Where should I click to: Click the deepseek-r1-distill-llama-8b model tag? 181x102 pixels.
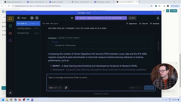coord(69,38)
